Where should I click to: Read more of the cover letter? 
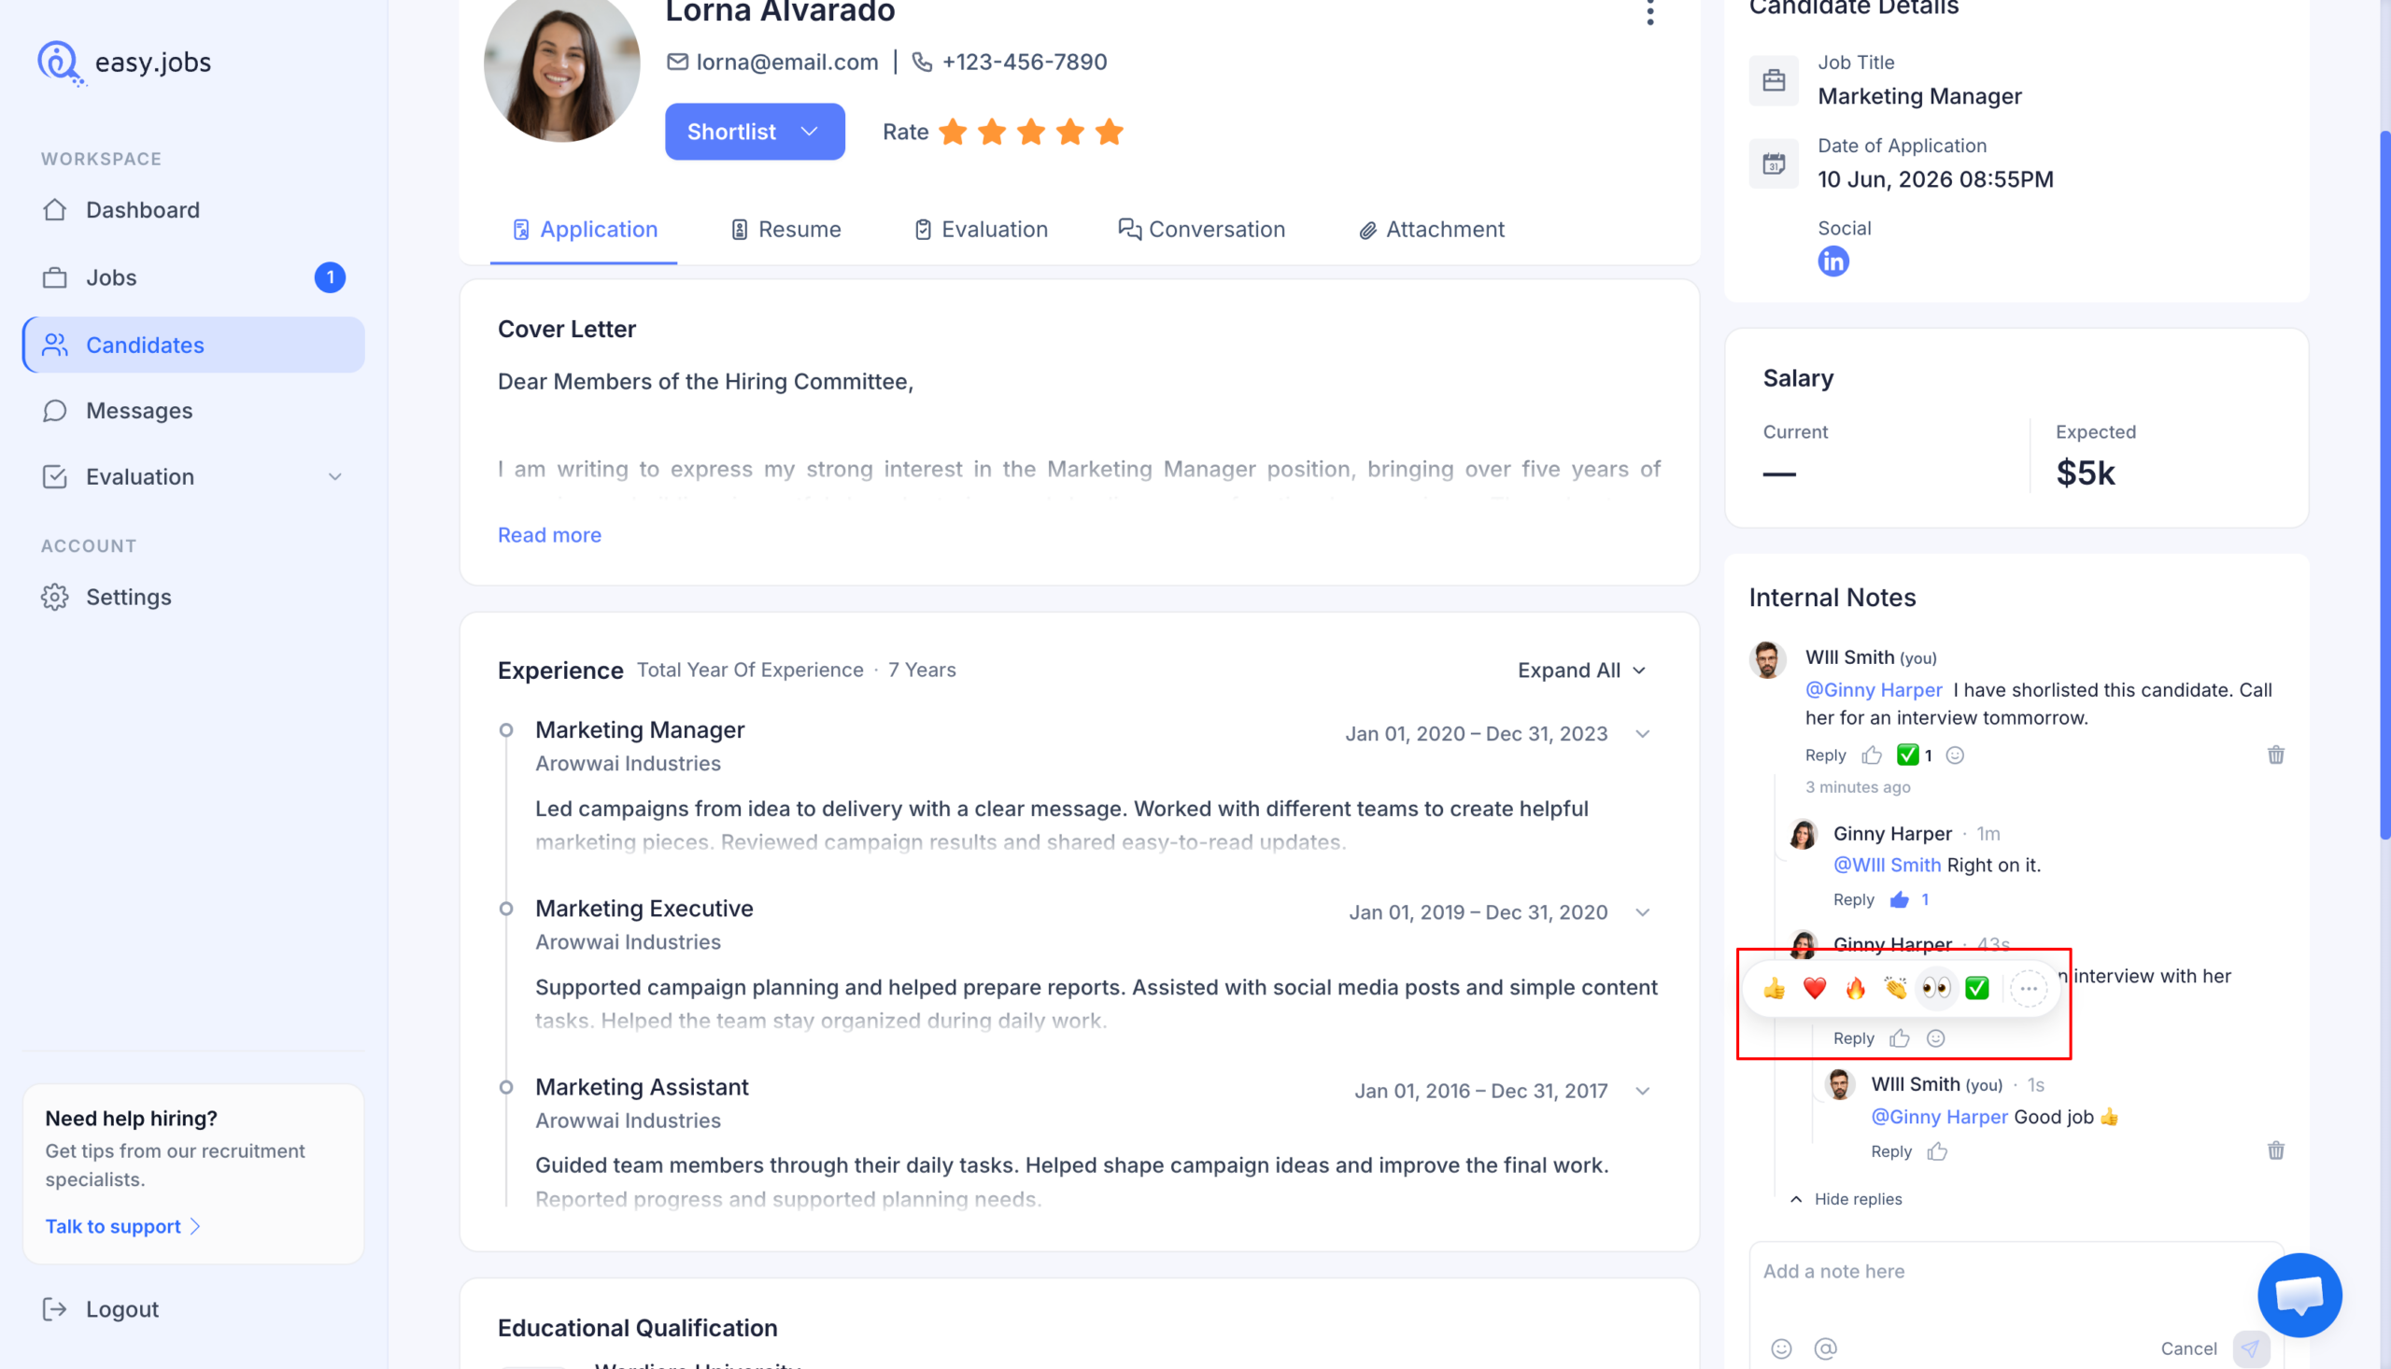pos(549,535)
